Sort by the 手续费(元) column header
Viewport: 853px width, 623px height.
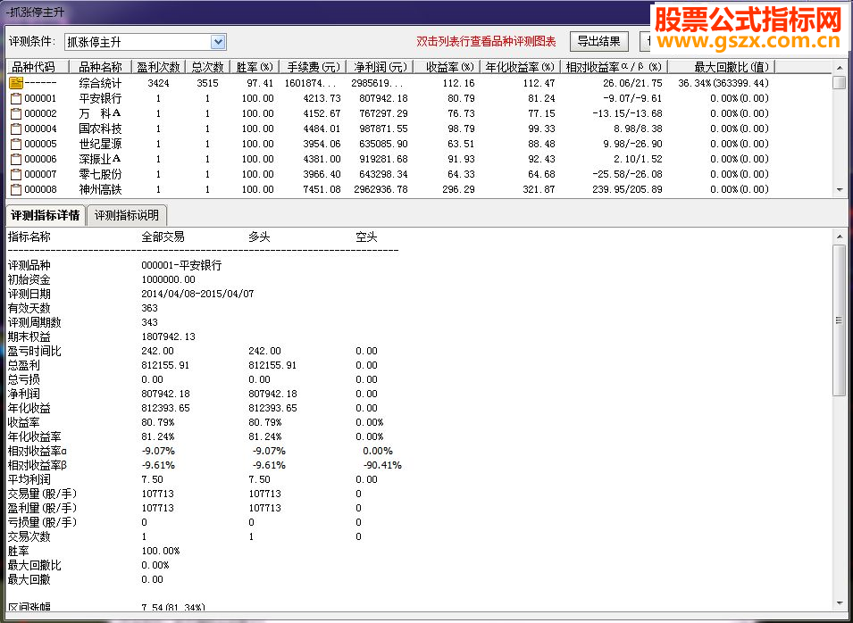(x=313, y=67)
